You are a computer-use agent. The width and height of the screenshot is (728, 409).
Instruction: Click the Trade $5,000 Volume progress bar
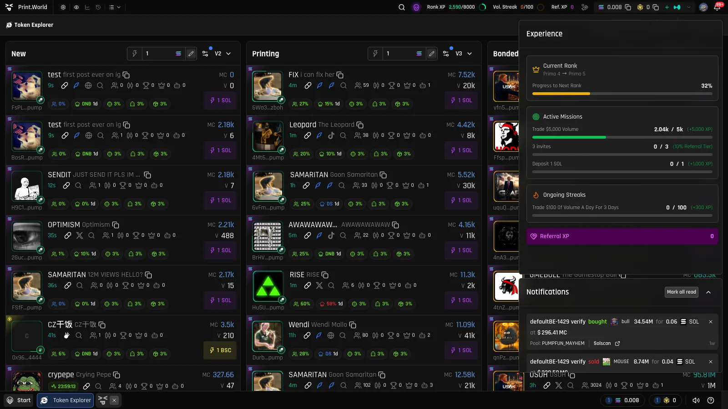click(622, 137)
